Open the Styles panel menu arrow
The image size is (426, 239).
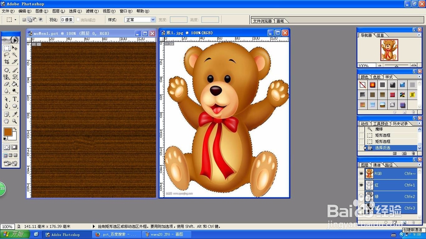coord(419,77)
